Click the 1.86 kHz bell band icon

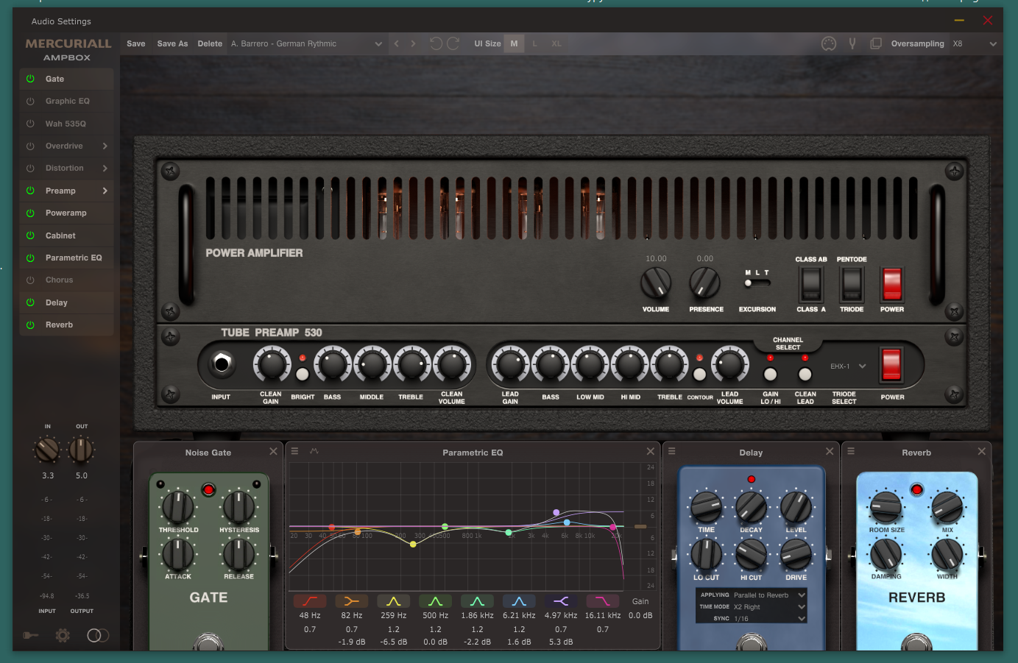(x=477, y=601)
